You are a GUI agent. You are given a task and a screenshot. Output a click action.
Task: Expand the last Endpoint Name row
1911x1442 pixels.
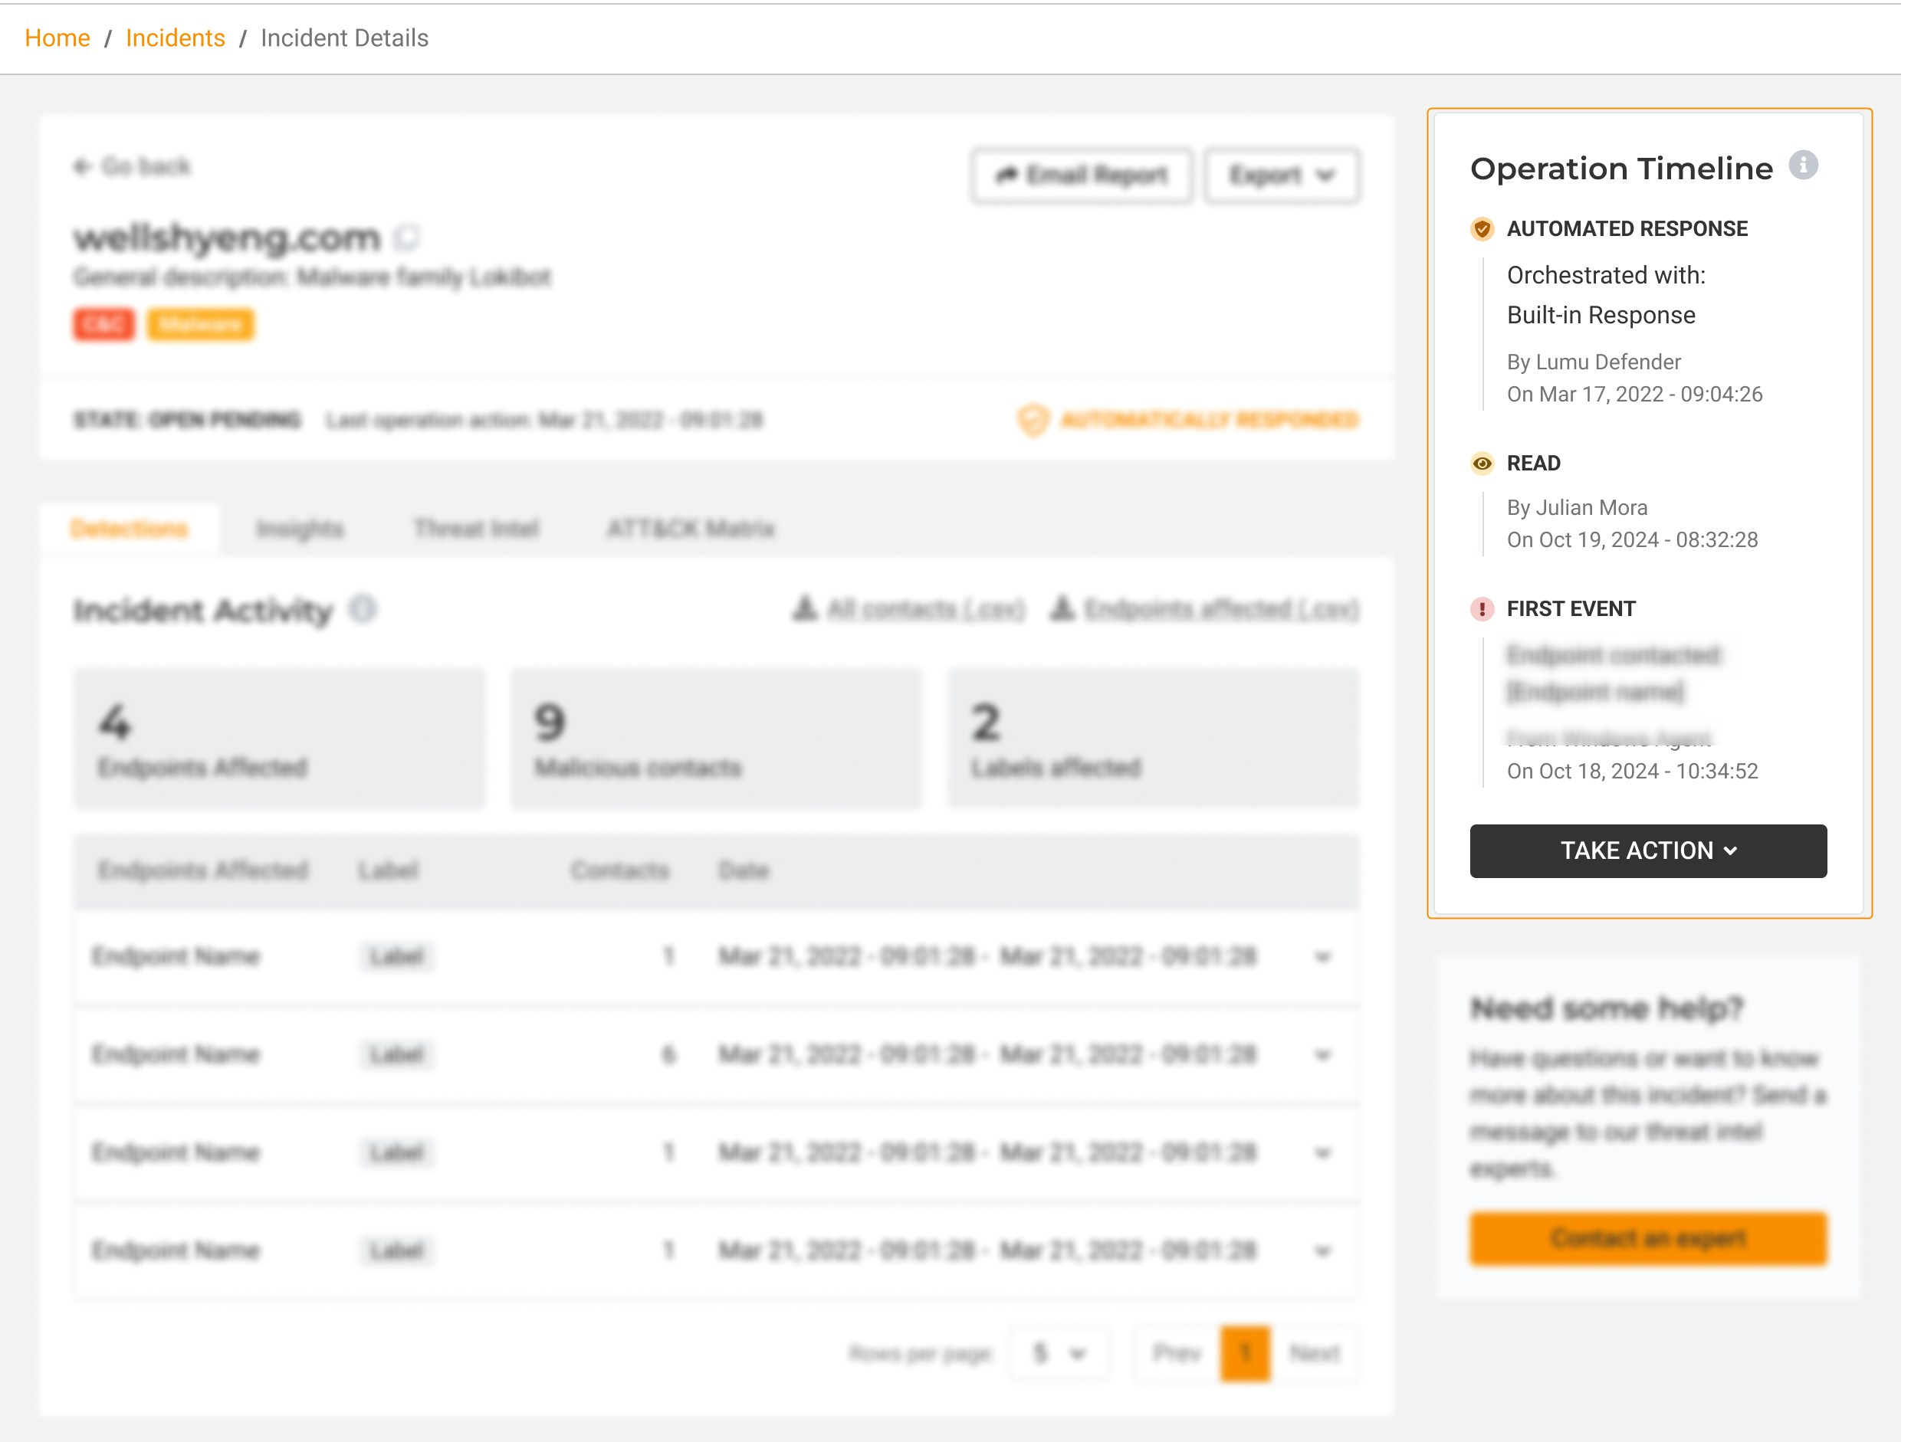coord(1322,1251)
